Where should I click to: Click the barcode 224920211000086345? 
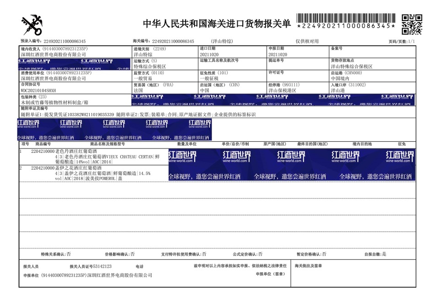(346, 21)
